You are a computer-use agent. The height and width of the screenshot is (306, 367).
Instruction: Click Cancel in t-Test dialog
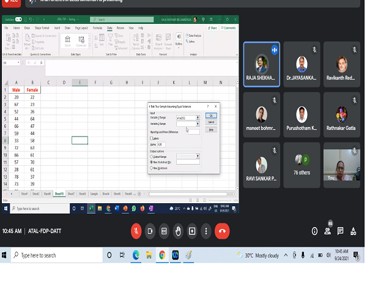pos(211,122)
